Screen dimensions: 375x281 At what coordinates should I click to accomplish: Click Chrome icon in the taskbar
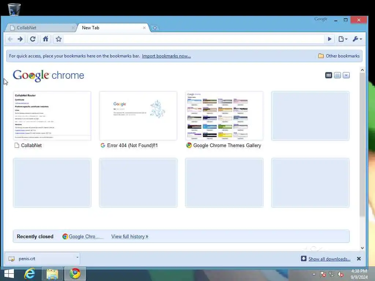pos(75,274)
